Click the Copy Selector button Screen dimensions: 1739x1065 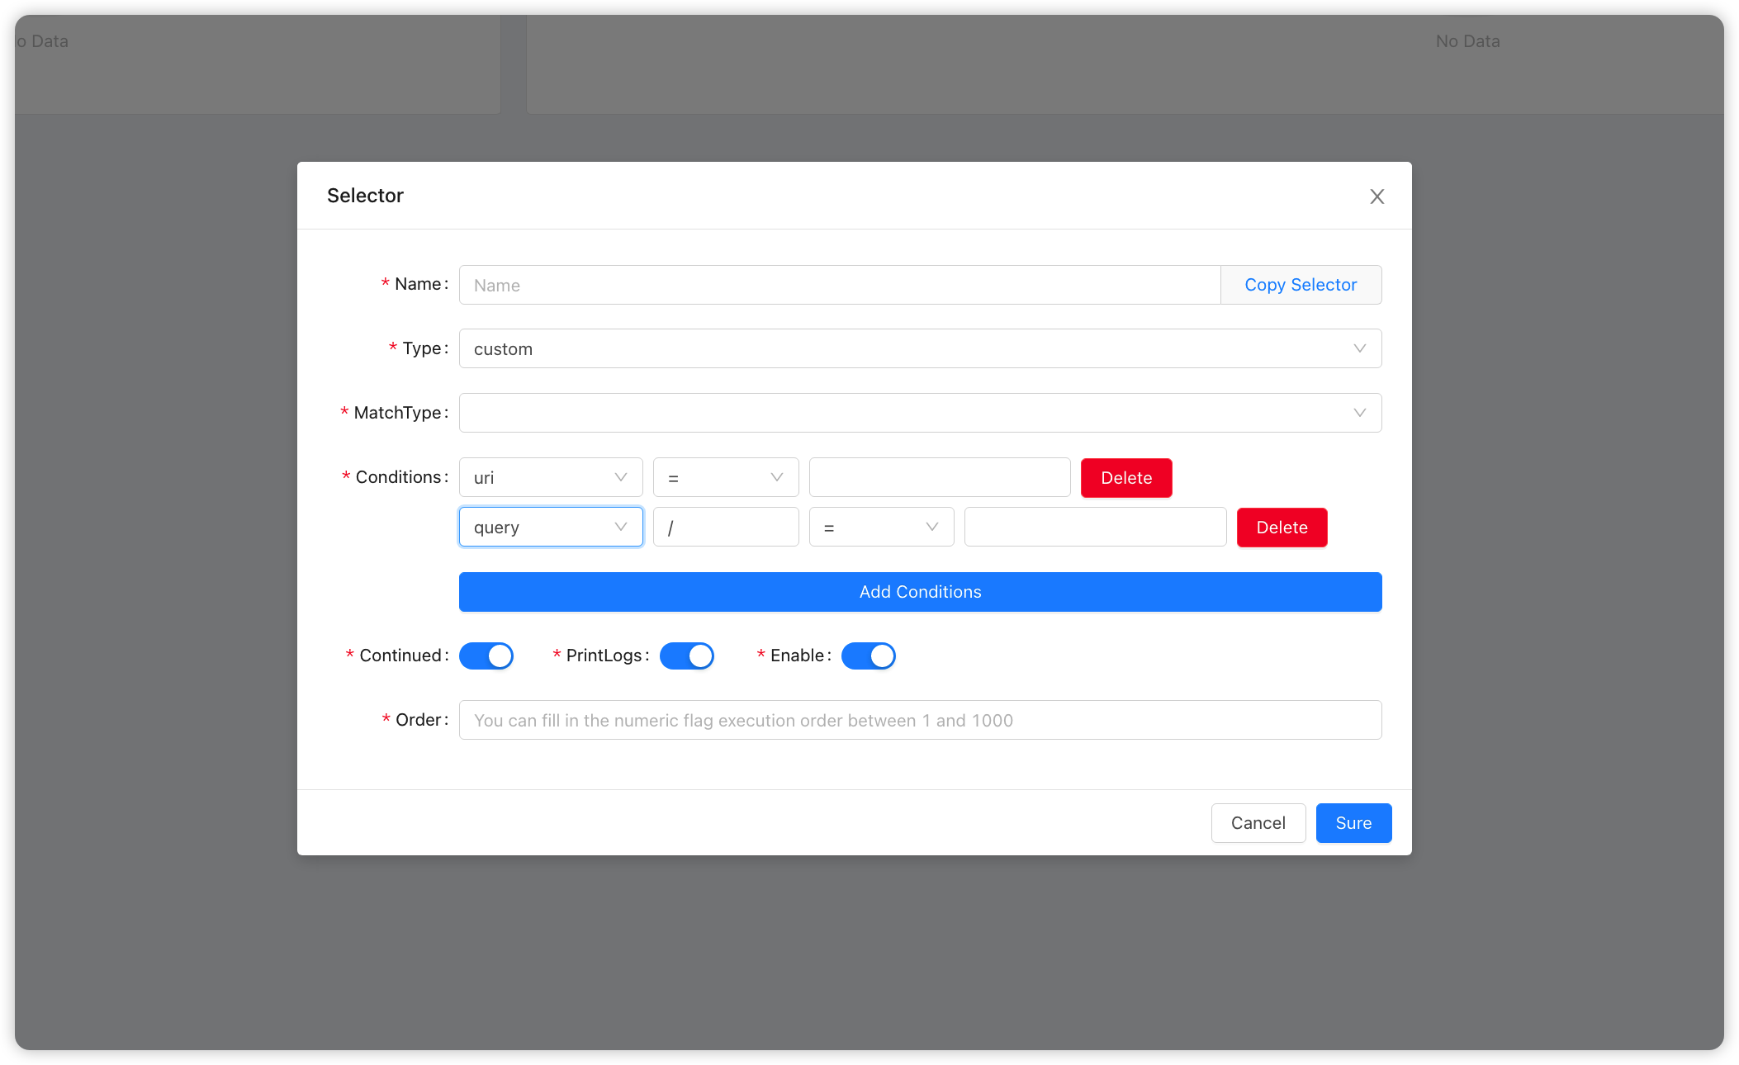(x=1300, y=284)
